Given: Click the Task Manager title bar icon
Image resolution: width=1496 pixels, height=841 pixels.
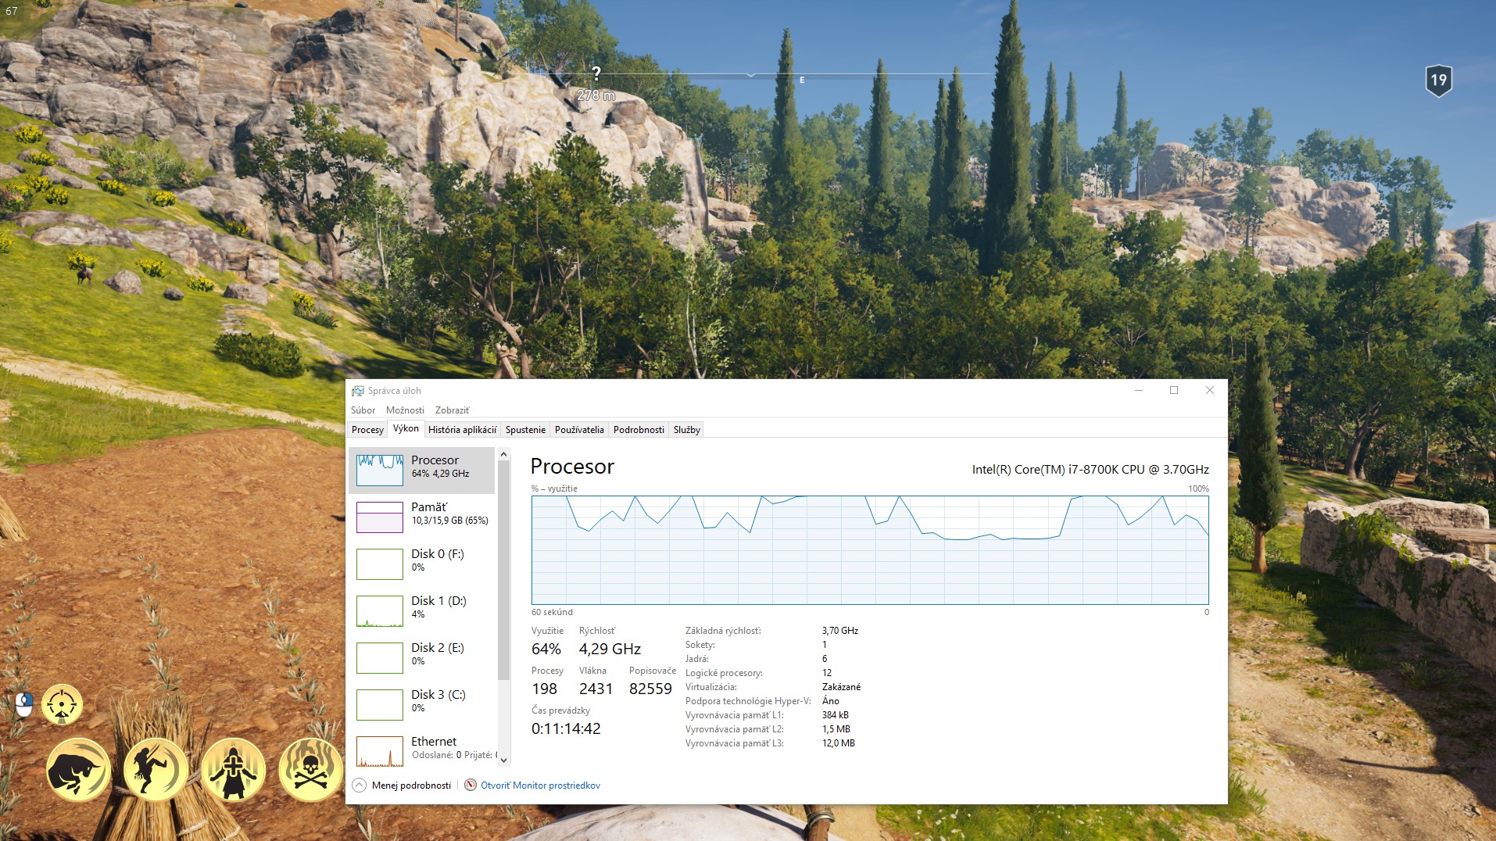Looking at the screenshot, I should coord(358,391).
